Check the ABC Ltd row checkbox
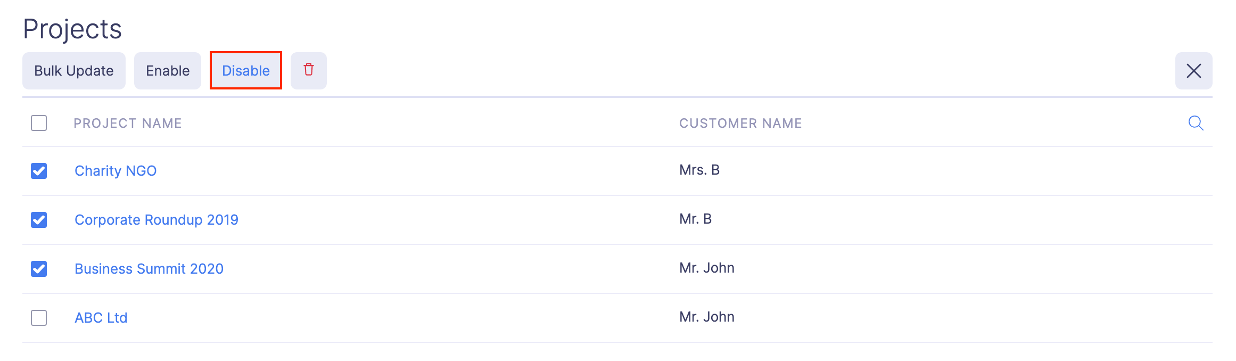 [39, 318]
